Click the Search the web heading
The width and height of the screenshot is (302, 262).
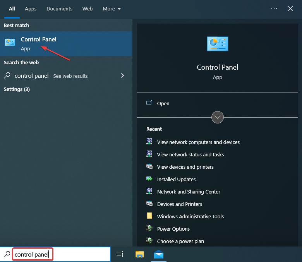click(x=21, y=63)
